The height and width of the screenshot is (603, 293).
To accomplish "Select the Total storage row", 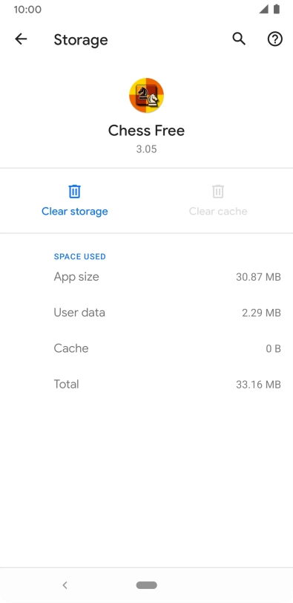I will (146, 384).
